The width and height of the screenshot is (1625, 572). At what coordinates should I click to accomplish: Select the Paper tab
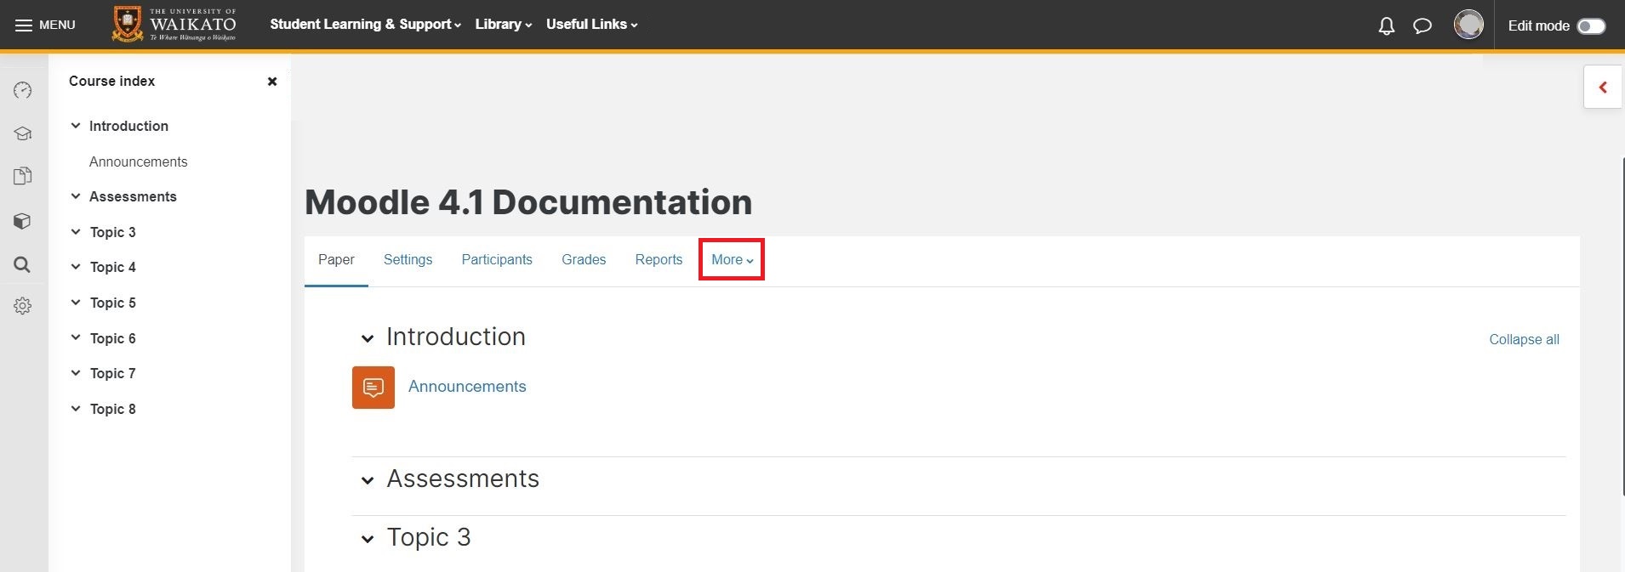point(336,260)
